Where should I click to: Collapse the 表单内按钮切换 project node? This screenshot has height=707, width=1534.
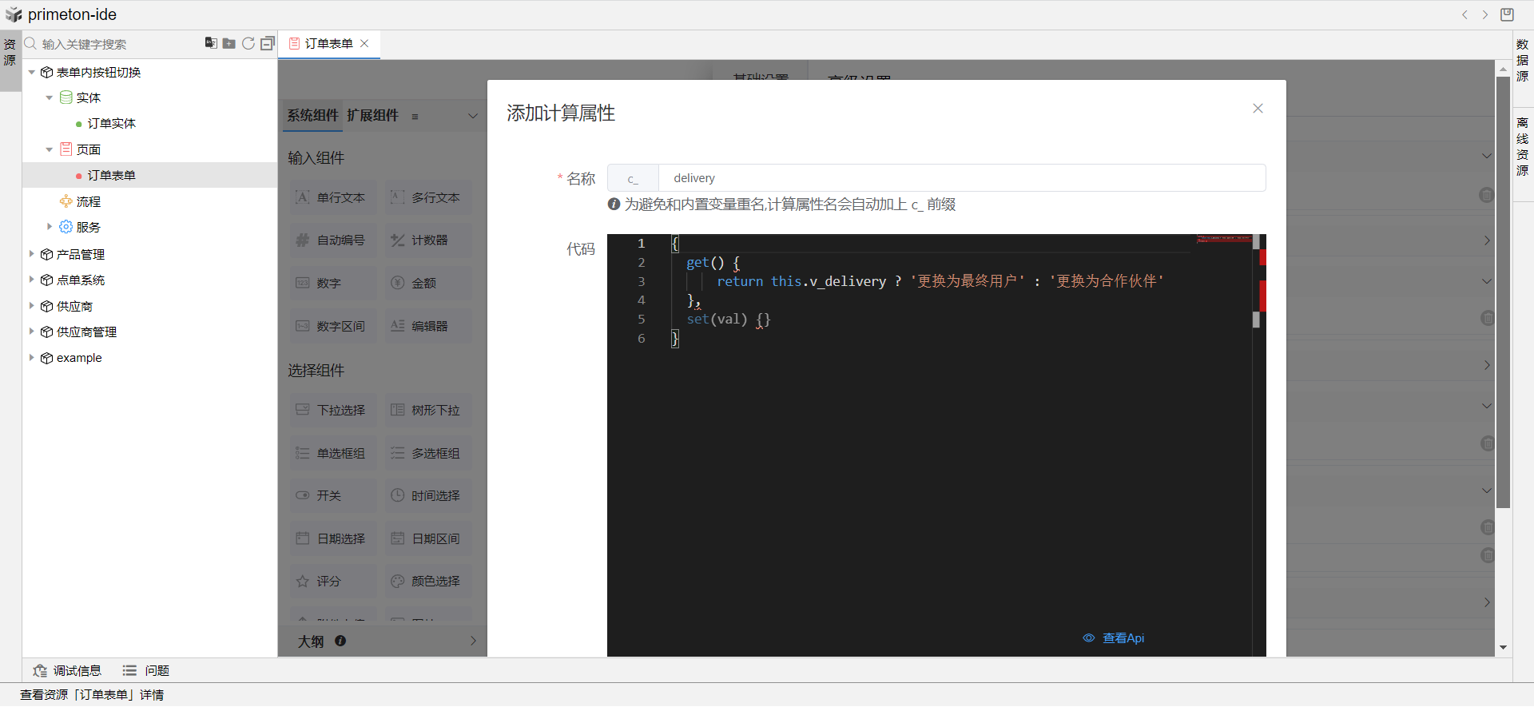coord(32,72)
